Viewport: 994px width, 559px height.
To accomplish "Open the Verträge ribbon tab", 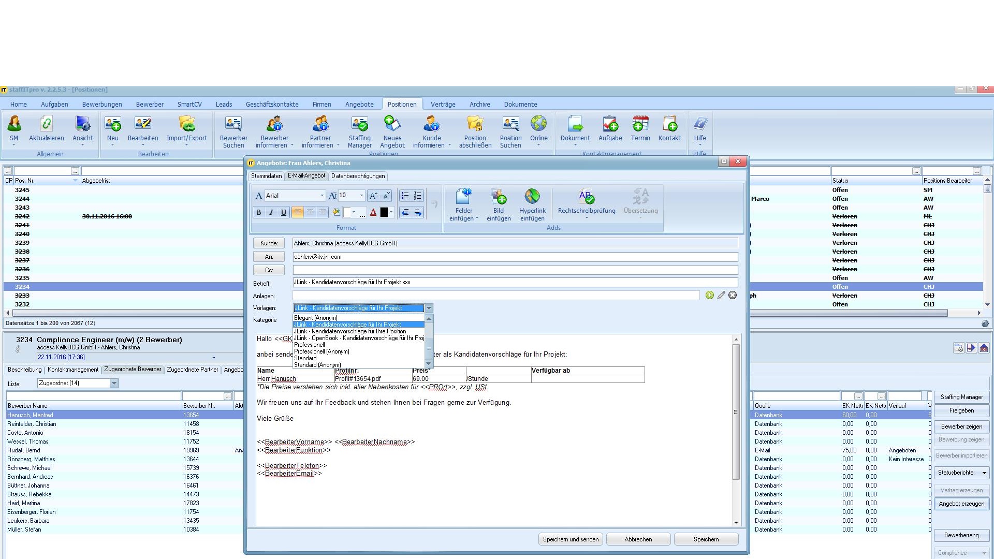I will click(x=443, y=104).
